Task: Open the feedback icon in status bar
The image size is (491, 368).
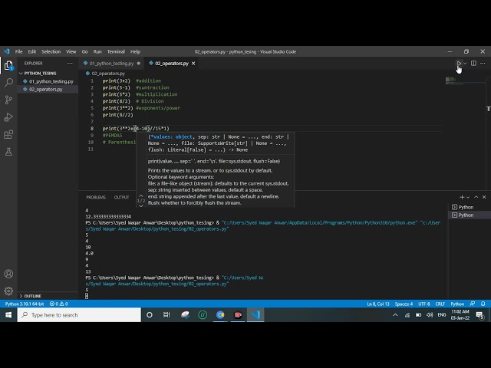Action: coord(473,304)
